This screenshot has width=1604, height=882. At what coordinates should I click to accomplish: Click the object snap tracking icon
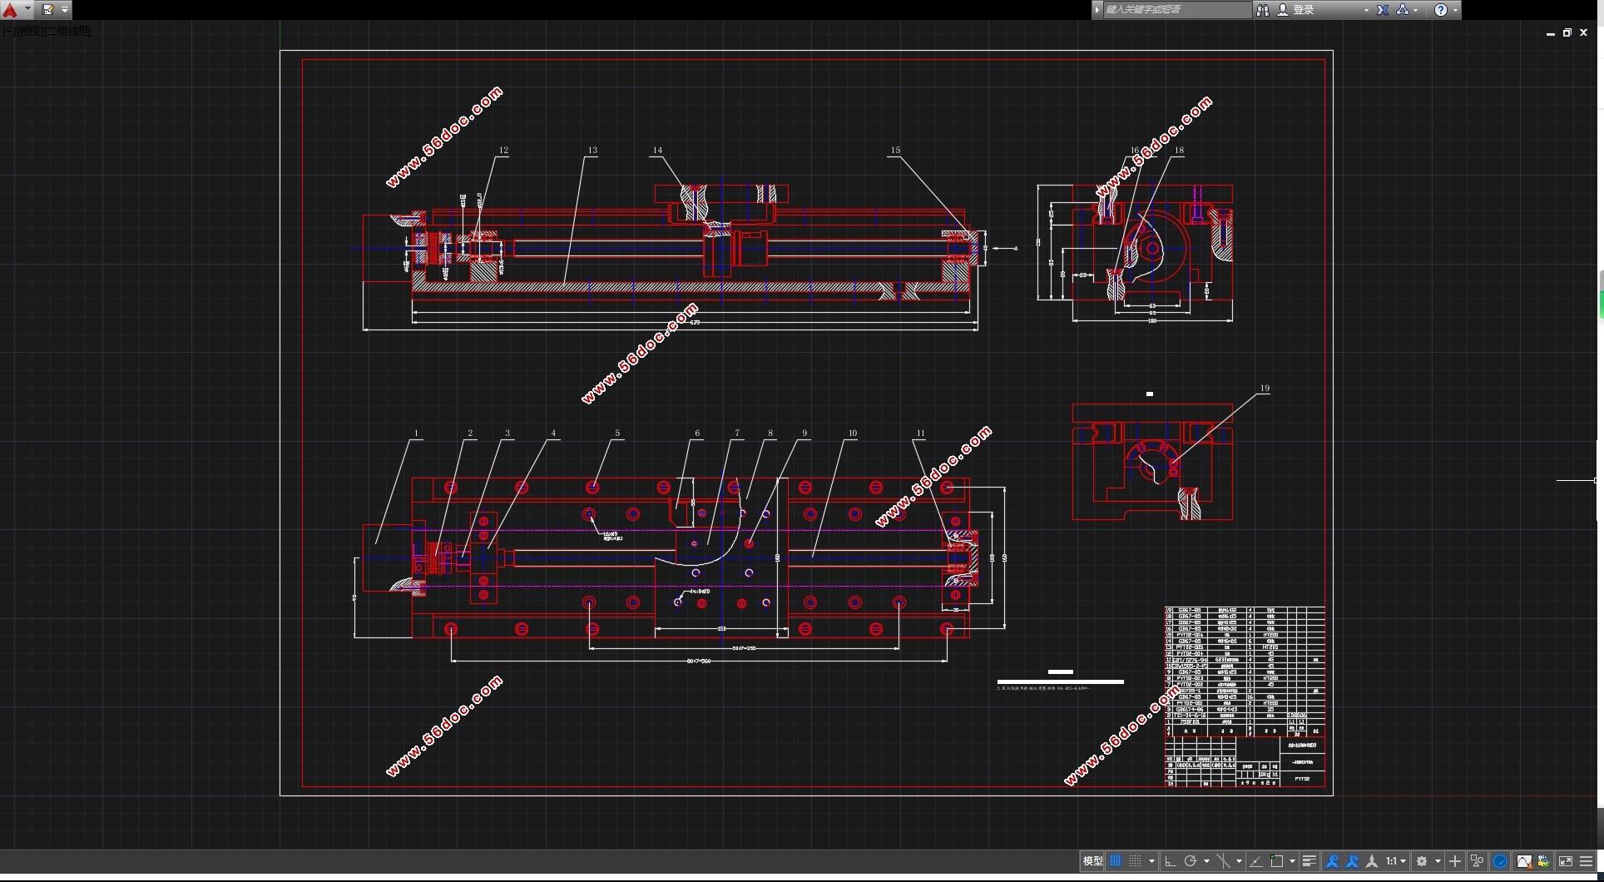pos(1256,861)
